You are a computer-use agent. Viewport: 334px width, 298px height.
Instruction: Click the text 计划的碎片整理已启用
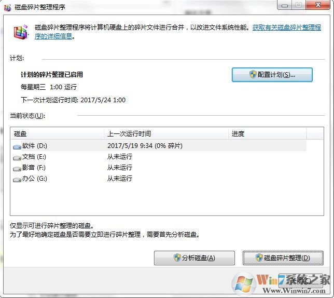pos(52,75)
